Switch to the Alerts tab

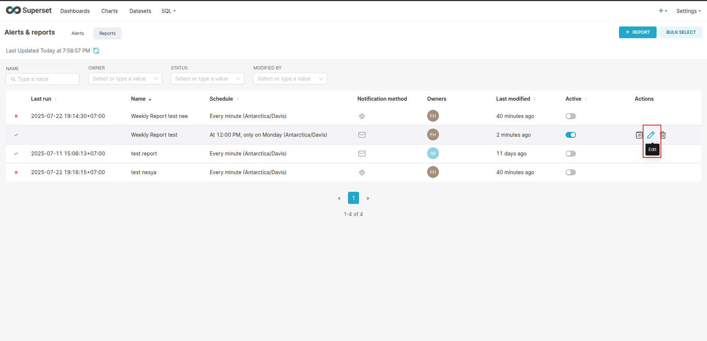pyautogui.click(x=78, y=33)
